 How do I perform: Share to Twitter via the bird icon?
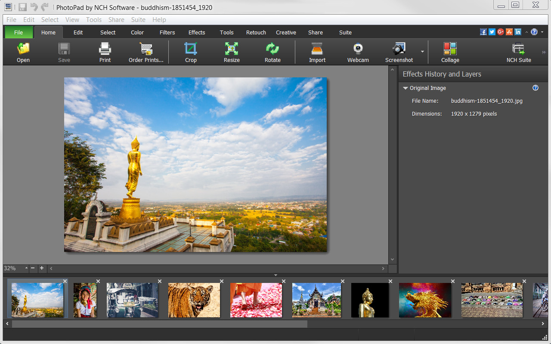pyautogui.click(x=492, y=31)
